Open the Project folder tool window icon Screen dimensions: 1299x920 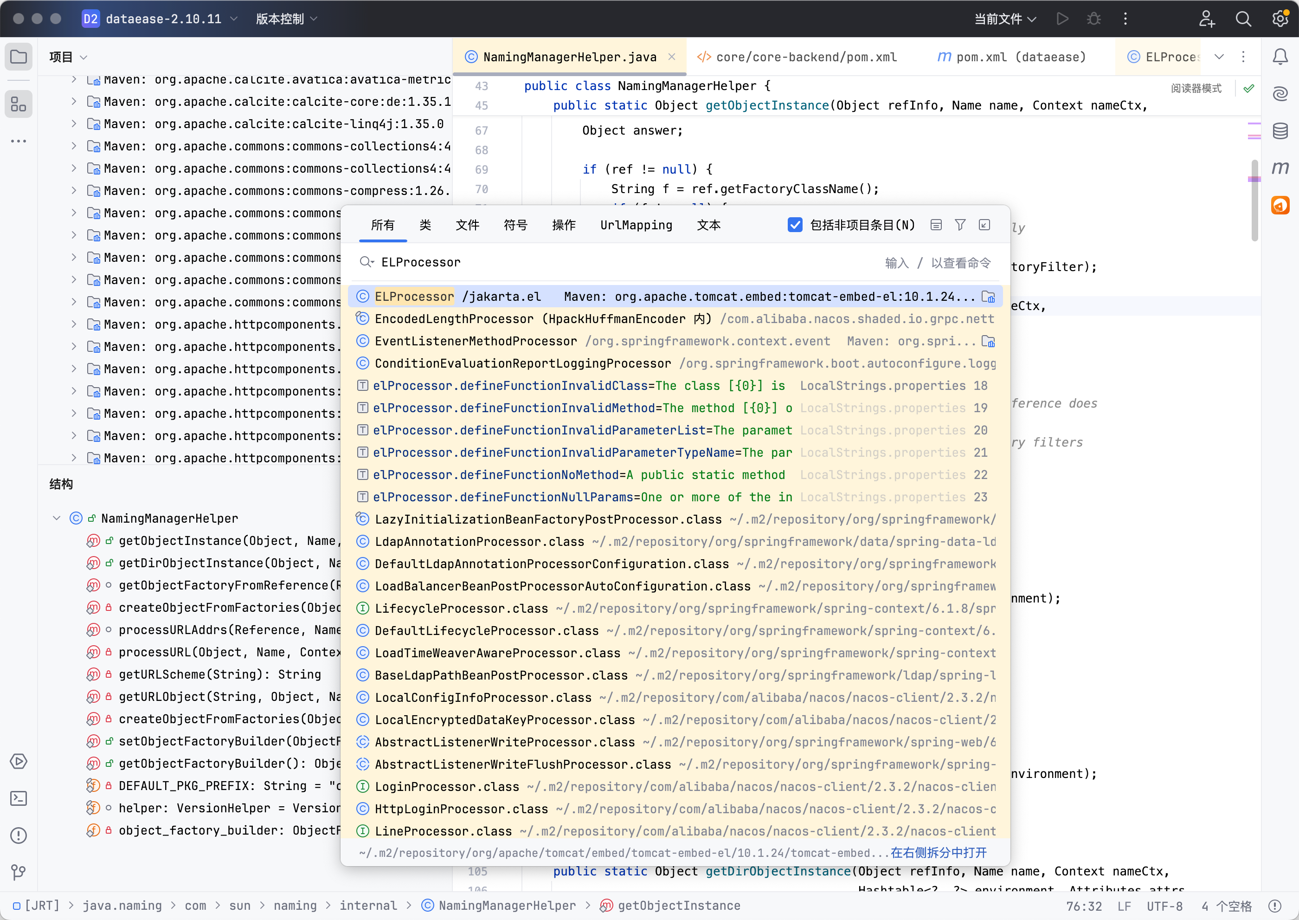tap(19, 57)
